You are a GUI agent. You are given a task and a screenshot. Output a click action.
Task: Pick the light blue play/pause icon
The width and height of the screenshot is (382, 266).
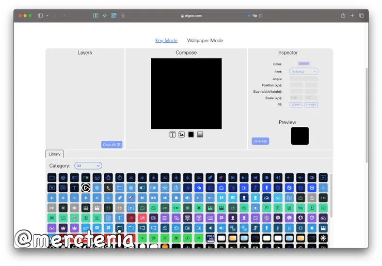(x=153, y=198)
